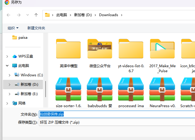Go back with the left arrow
The height and width of the screenshot is (140, 195).
pyautogui.click(x=8, y=15)
